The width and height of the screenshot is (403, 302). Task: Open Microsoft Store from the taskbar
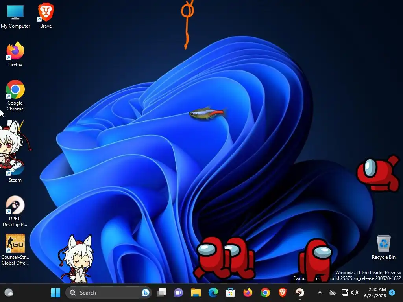230,293
